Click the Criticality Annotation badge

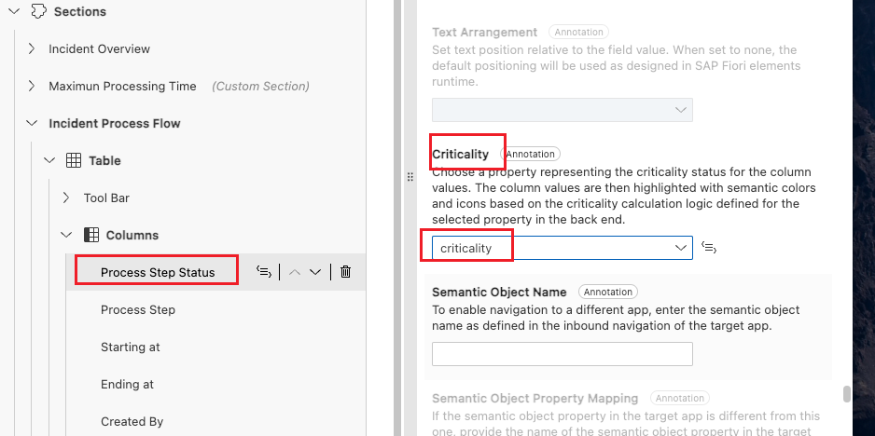pos(530,154)
